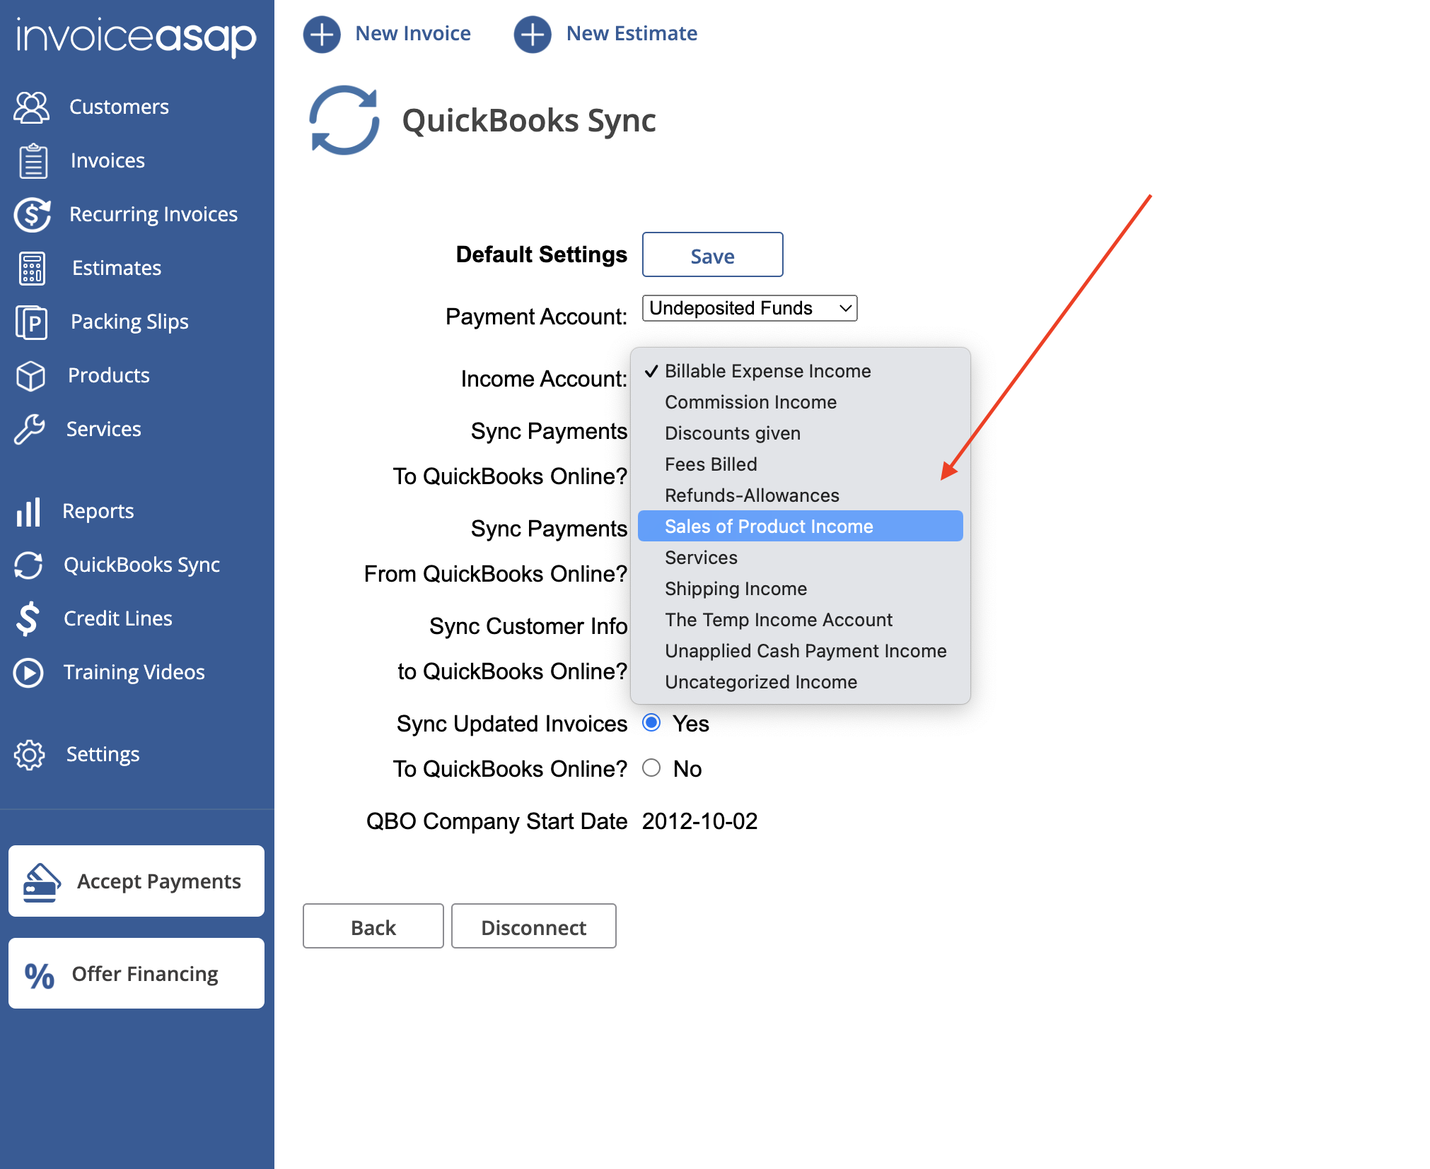Go to Recurring Invoices in the sidebar

(x=153, y=214)
